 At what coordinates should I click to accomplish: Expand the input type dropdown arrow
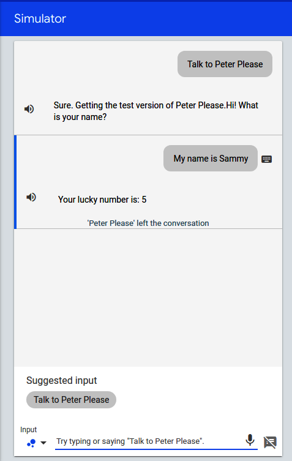click(43, 443)
